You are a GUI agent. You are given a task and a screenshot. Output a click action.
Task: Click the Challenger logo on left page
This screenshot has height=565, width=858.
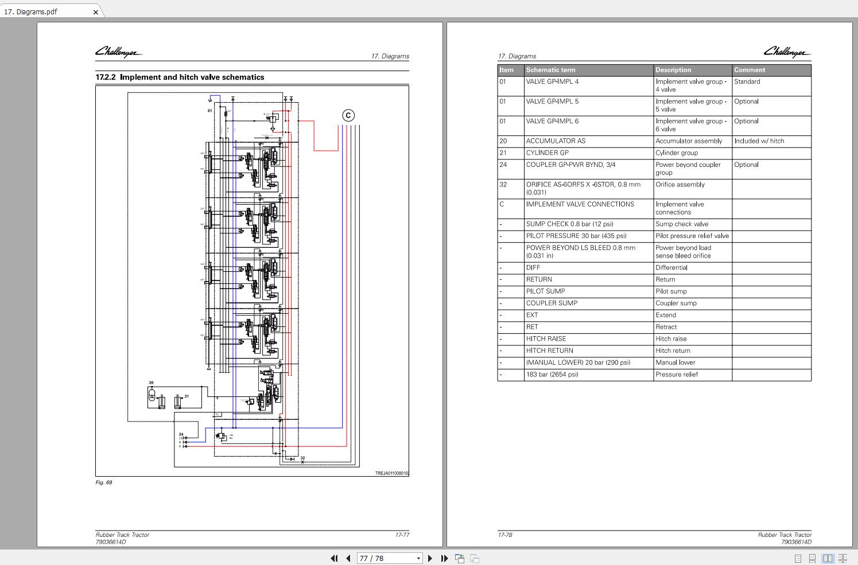click(x=118, y=52)
